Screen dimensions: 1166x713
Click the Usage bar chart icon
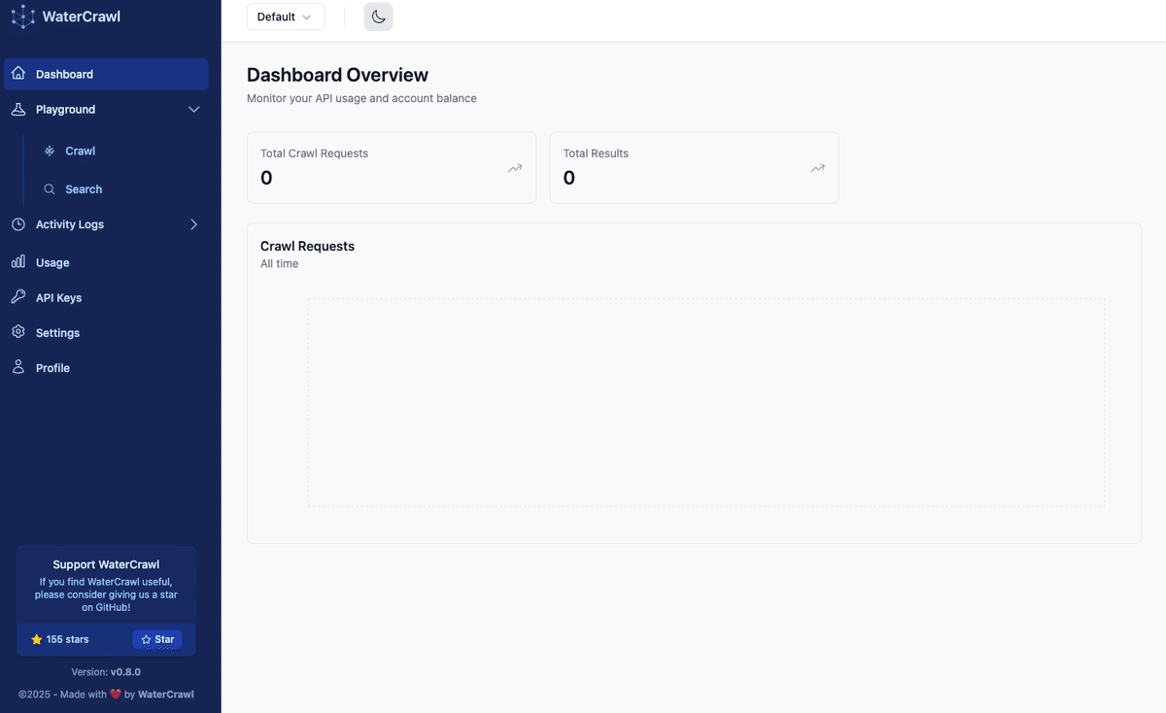(x=18, y=262)
